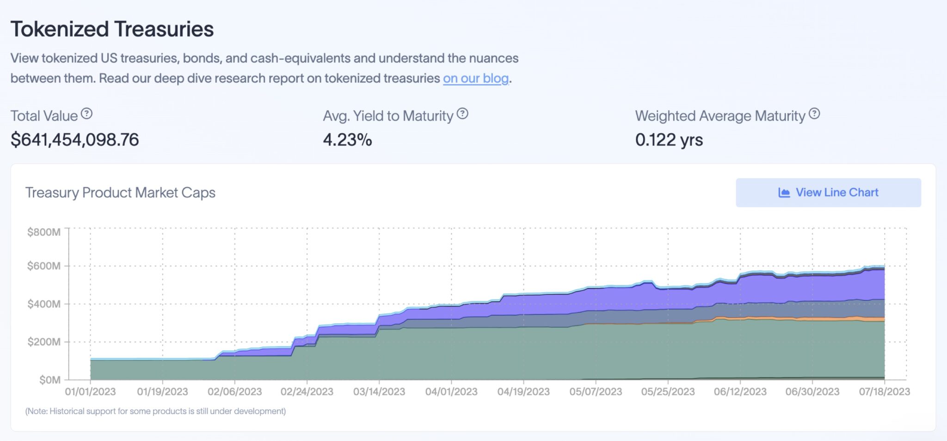Click the Weighted Average Maturity help icon
This screenshot has width=947, height=441.
(x=814, y=114)
